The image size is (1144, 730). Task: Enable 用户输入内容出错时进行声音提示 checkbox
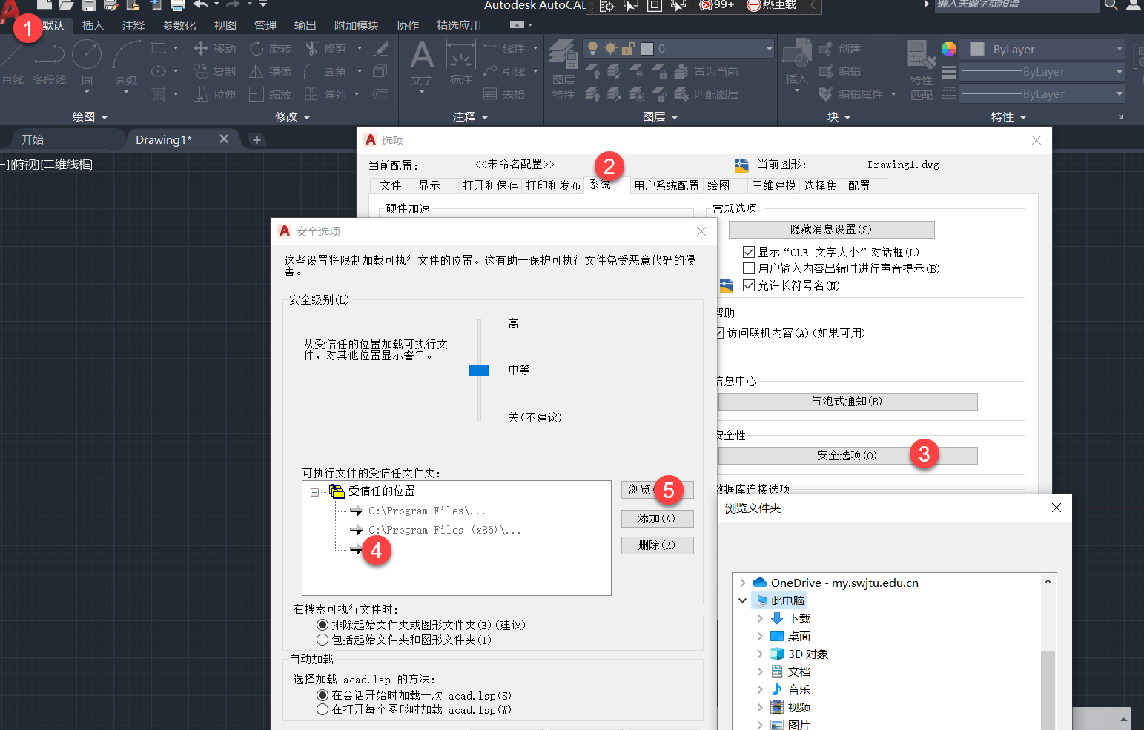[749, 269]
